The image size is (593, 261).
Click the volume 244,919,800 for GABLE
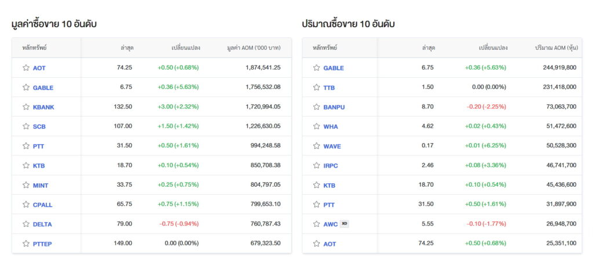tap(559, 68)
